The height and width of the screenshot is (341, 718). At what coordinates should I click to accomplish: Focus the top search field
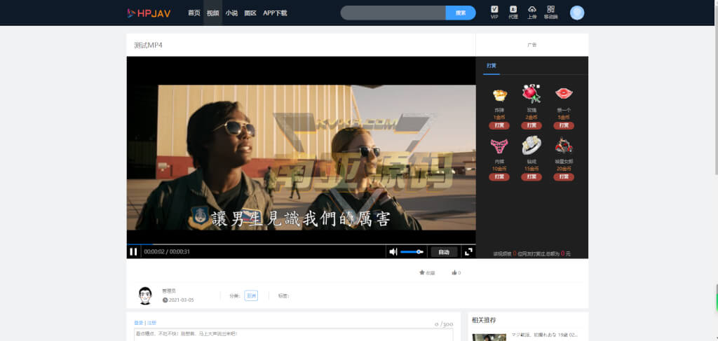393,13
